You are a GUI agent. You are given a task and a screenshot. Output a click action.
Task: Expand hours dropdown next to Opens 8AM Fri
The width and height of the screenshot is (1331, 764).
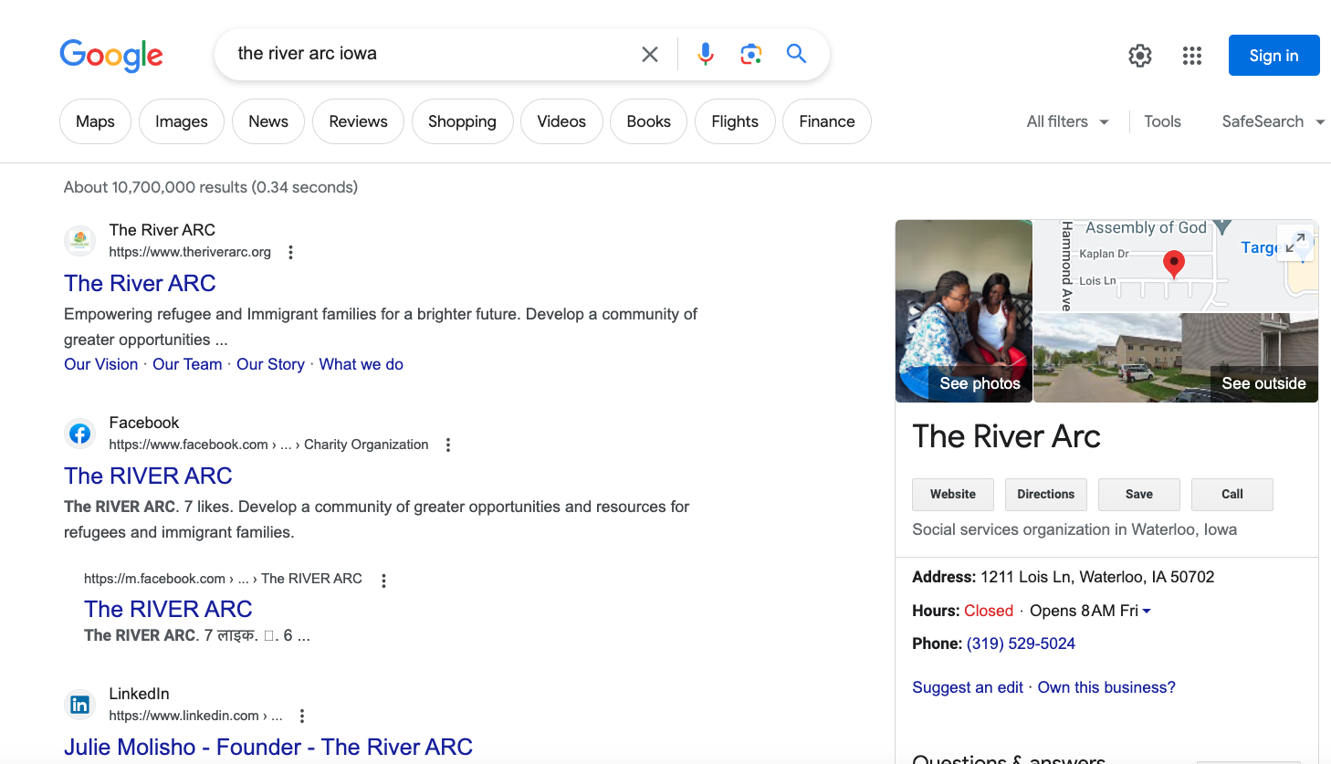[1147, 611]
